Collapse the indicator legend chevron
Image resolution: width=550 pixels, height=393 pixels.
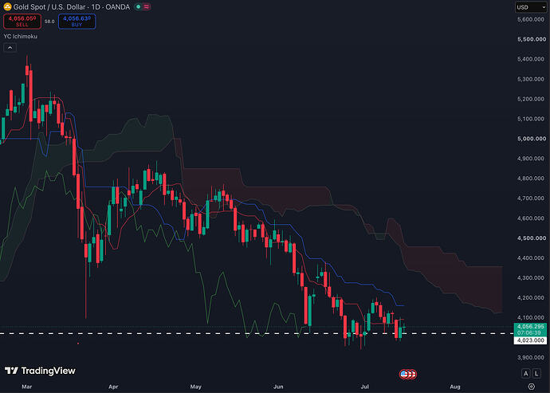10,47
